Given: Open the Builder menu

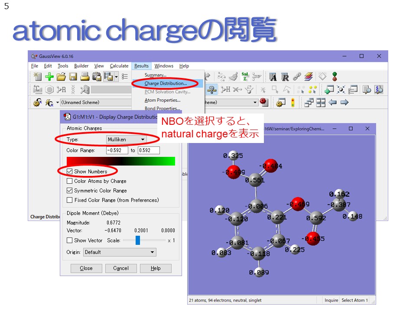Looking at the screenshot, I should click(x=81, y=66).
